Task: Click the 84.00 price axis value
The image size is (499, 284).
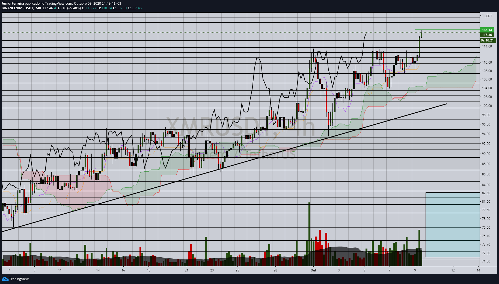Action: click(486, 185)
